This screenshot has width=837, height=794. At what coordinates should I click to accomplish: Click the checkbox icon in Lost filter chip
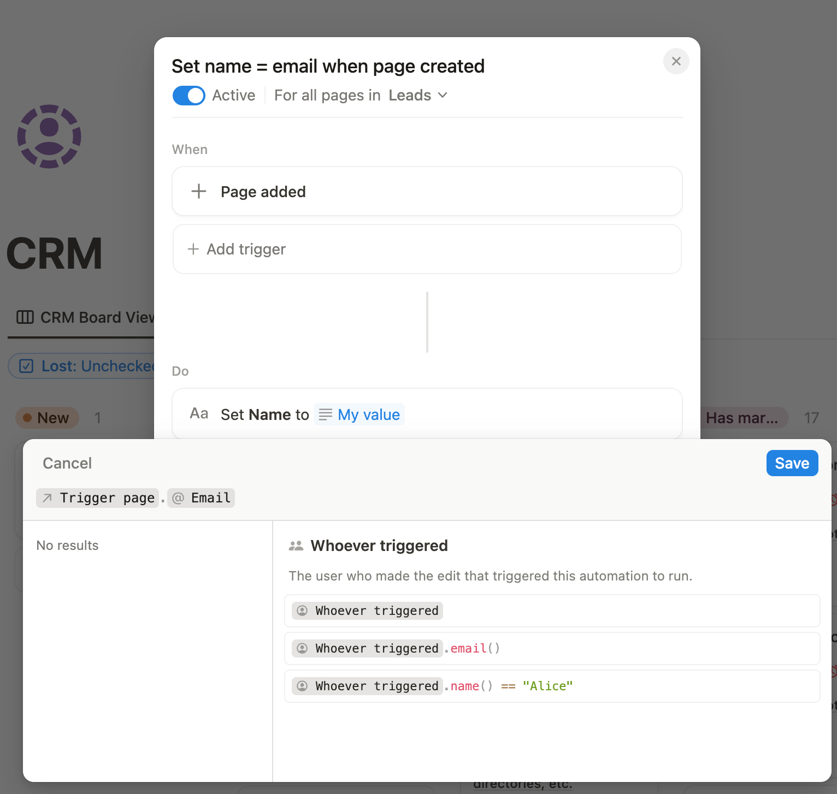26,366
